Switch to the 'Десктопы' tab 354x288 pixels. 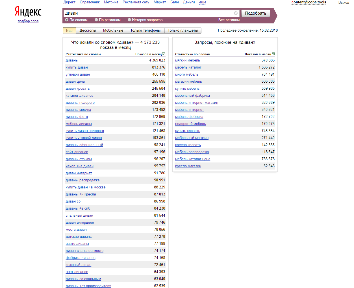[x=88, y=30]
